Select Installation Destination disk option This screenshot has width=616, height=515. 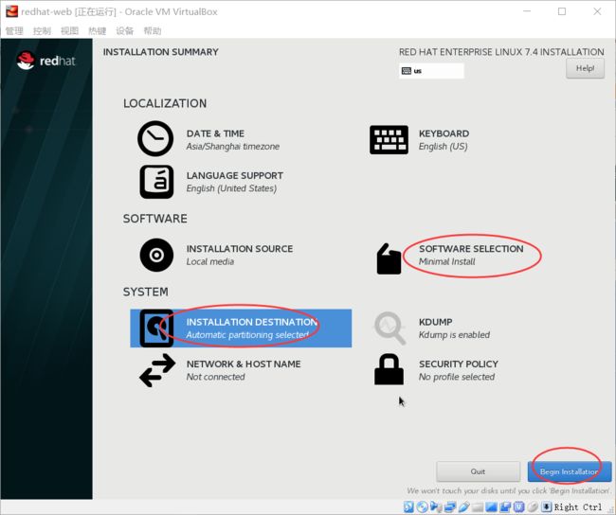pos(241,329)
